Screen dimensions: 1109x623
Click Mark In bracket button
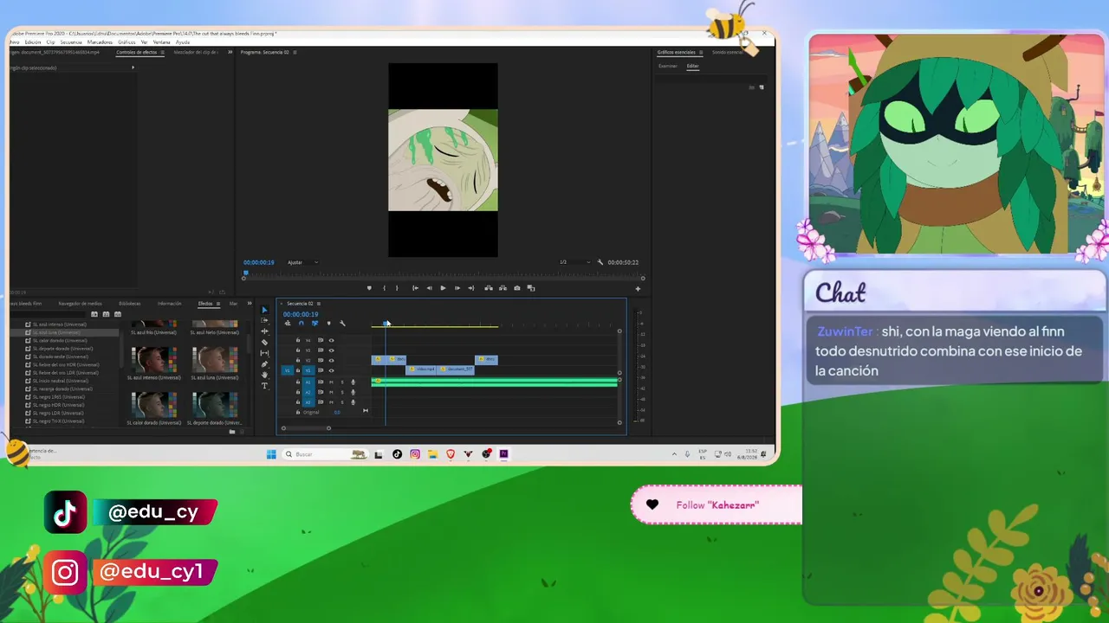[384, 288]
